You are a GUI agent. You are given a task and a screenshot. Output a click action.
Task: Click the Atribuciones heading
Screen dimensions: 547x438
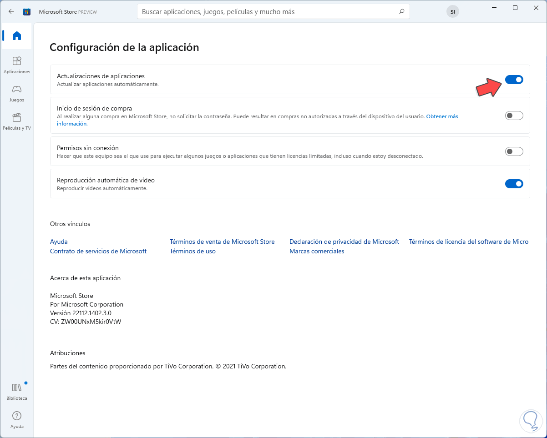(x=67, y=353)
